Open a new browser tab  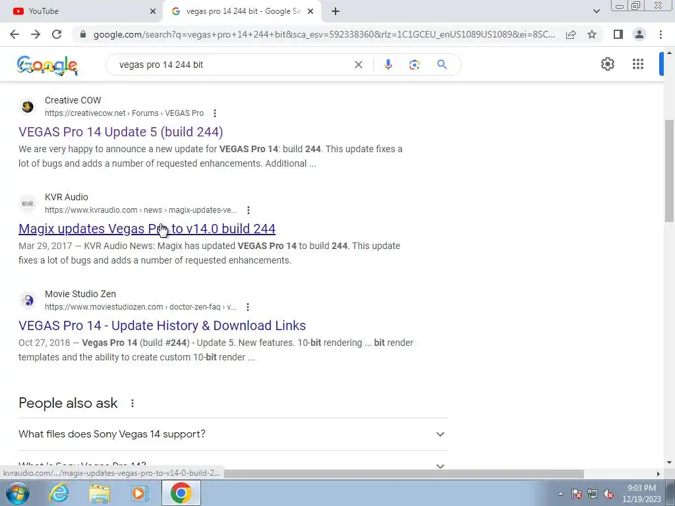click(x=336, y=11)
